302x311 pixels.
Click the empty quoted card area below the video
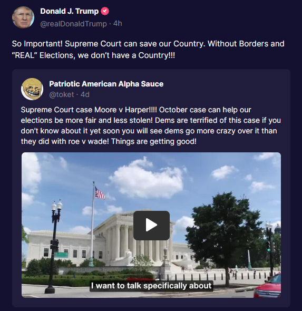[151, 302]
